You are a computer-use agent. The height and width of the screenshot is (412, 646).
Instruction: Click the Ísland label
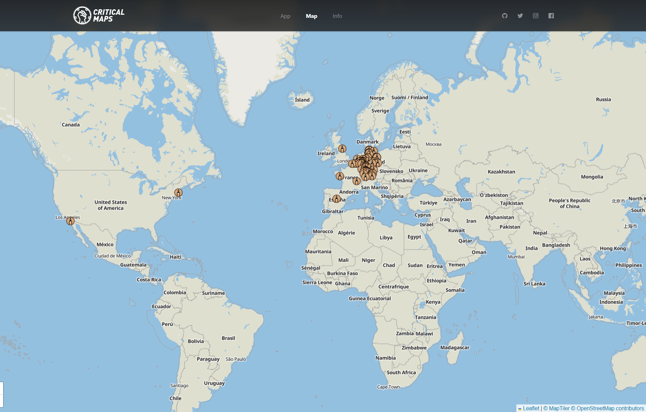click(302, 100)
